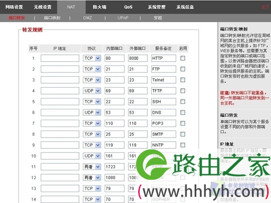Click the internal port field showing 1723
This screenshot has height=203, width=271.
114,167
